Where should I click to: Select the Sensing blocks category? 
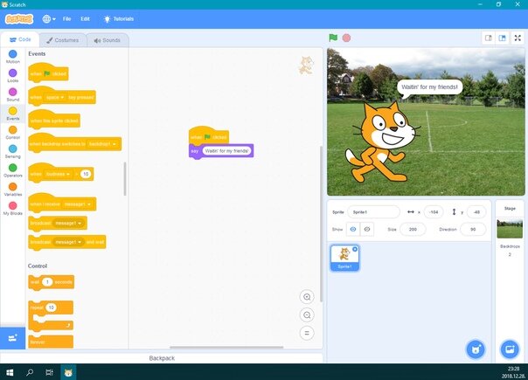13,151
